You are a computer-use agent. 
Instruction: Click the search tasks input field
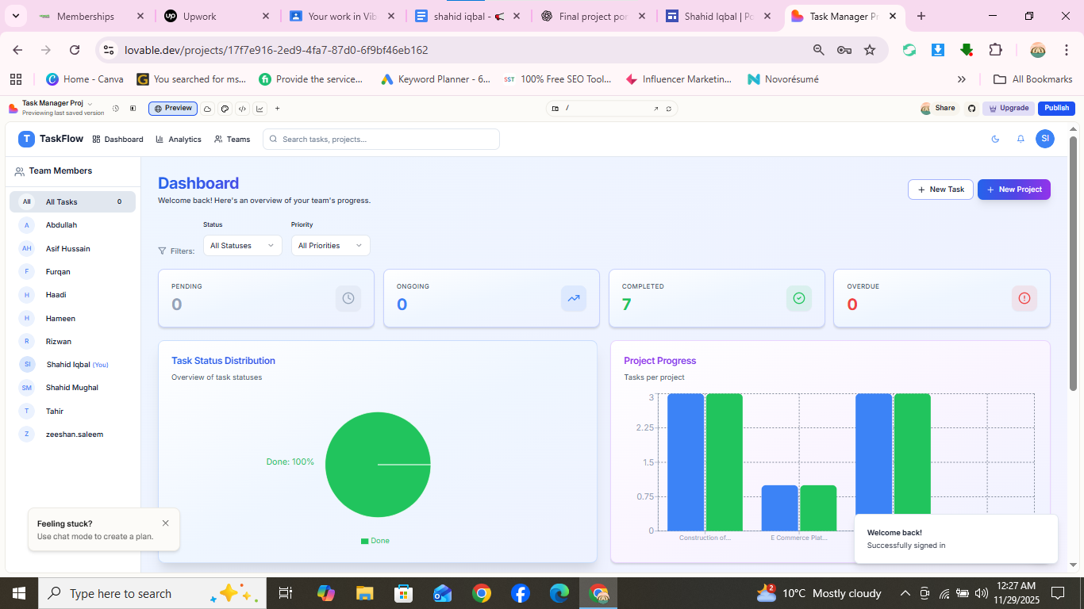tap(381, 139)
